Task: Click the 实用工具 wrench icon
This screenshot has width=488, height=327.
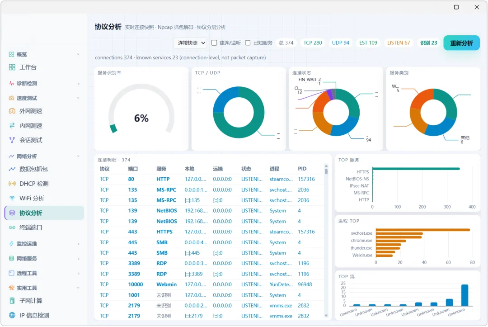Action: (x=11, y=288)
